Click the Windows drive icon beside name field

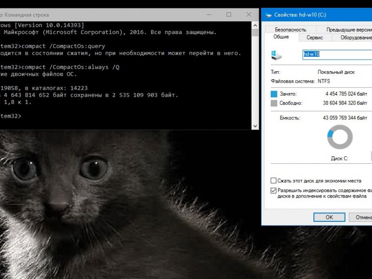(x=276, y=55)
